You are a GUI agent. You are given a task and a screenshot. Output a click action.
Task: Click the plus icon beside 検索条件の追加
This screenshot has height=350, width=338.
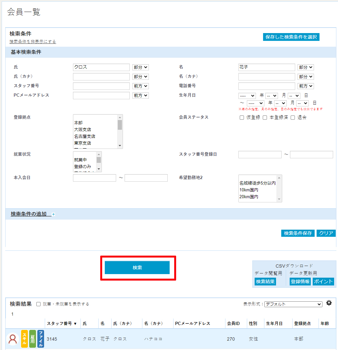point(53,214)
